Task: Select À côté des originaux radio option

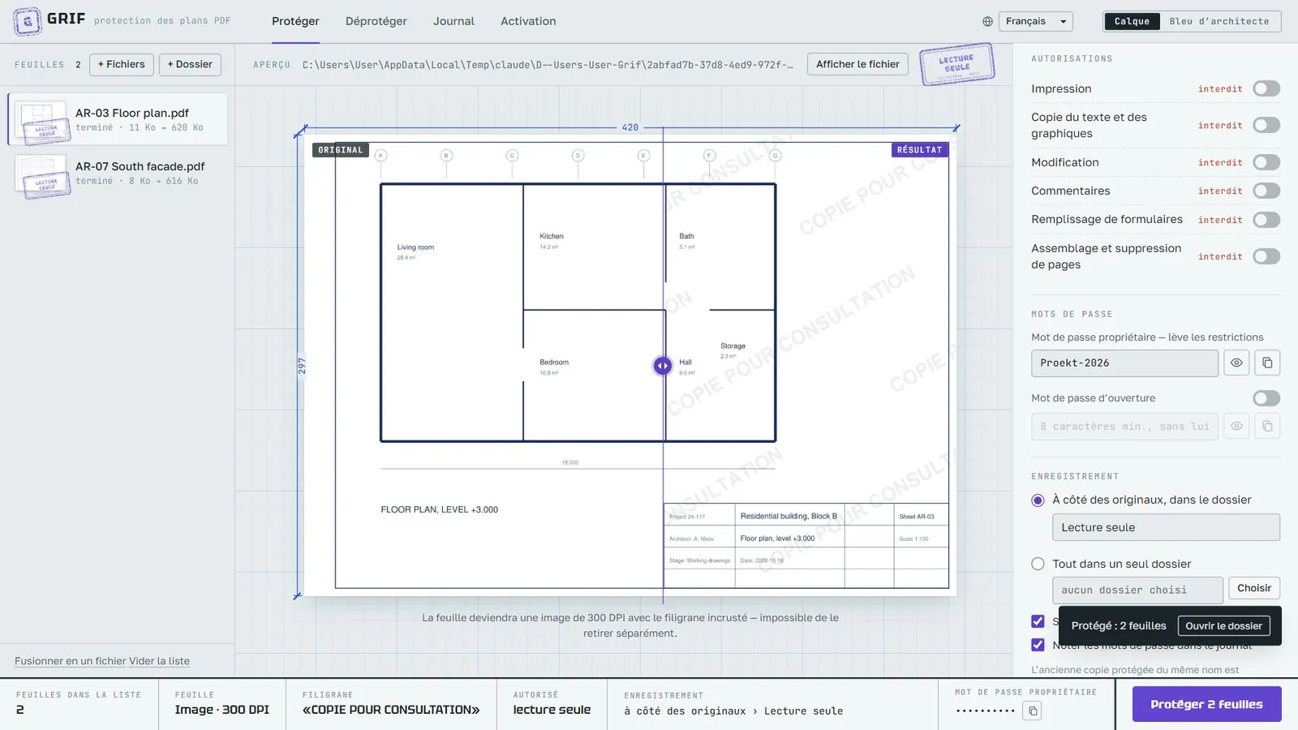Action: pyautogui.click(x=1038, y=500)
